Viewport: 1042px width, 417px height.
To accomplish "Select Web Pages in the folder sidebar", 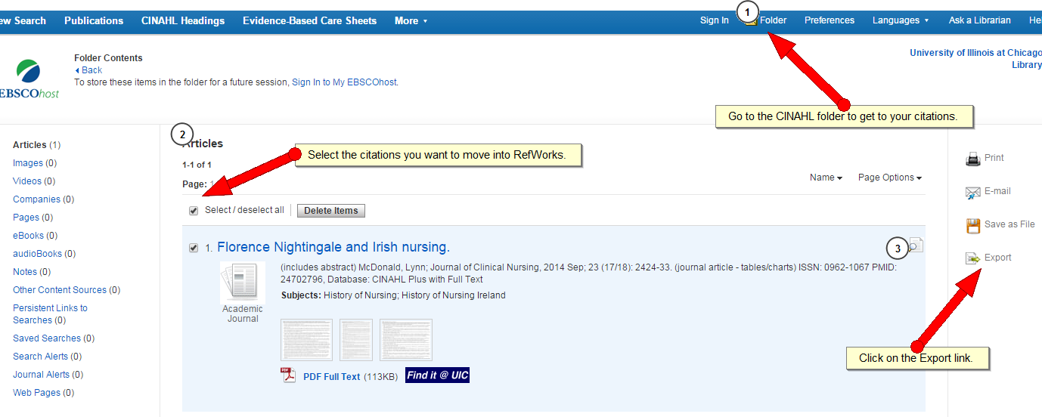I will click(x=44, y=393).
